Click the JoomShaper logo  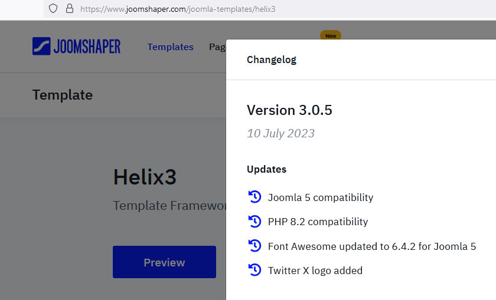[x=76, y=47]
